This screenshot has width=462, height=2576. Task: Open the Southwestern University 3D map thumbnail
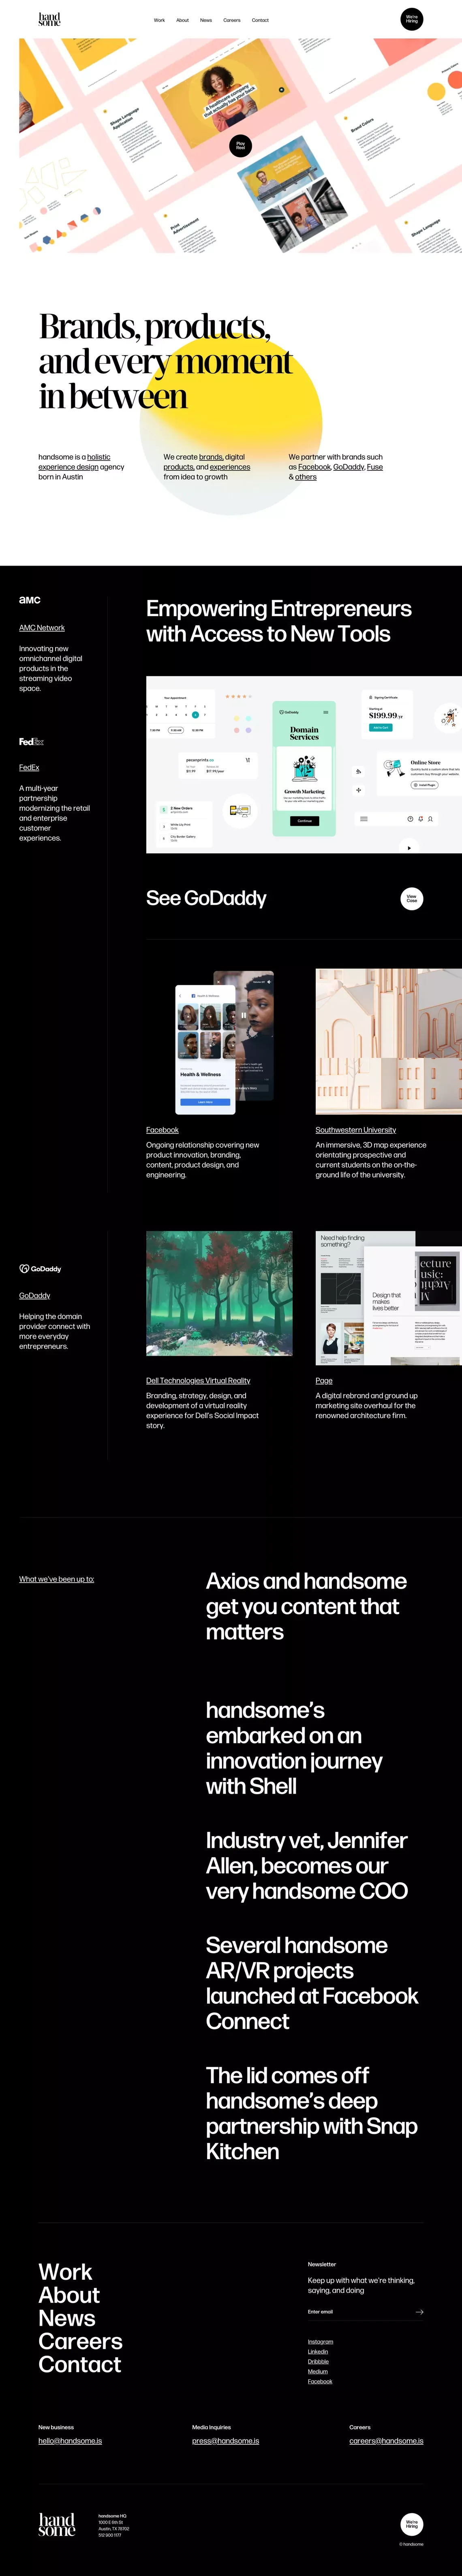[389, 1042]
